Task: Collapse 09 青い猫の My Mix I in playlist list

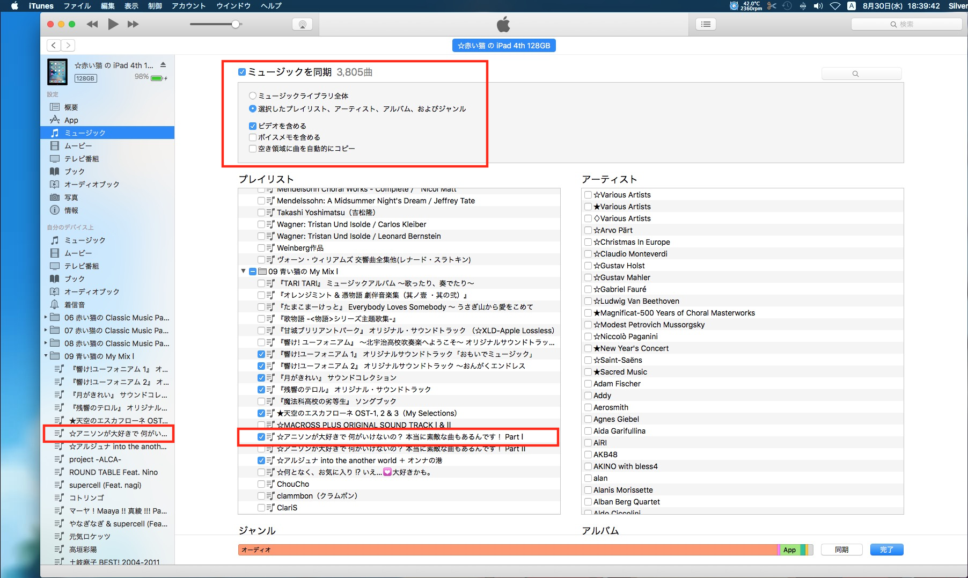Action: pos(244,272)
